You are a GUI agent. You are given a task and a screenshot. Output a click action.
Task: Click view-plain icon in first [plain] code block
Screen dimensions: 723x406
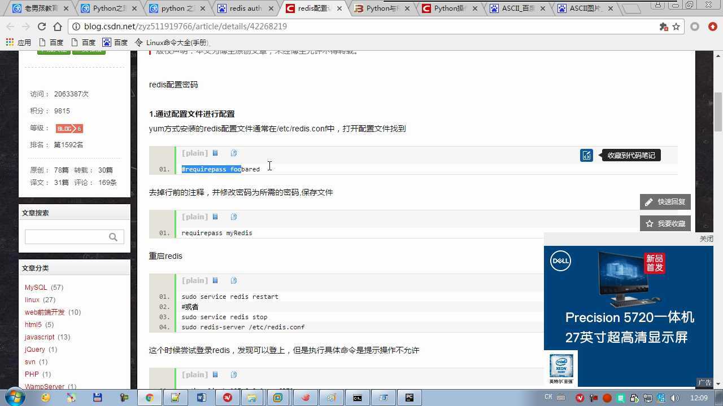pyautogui.click(x=215, y=153)
